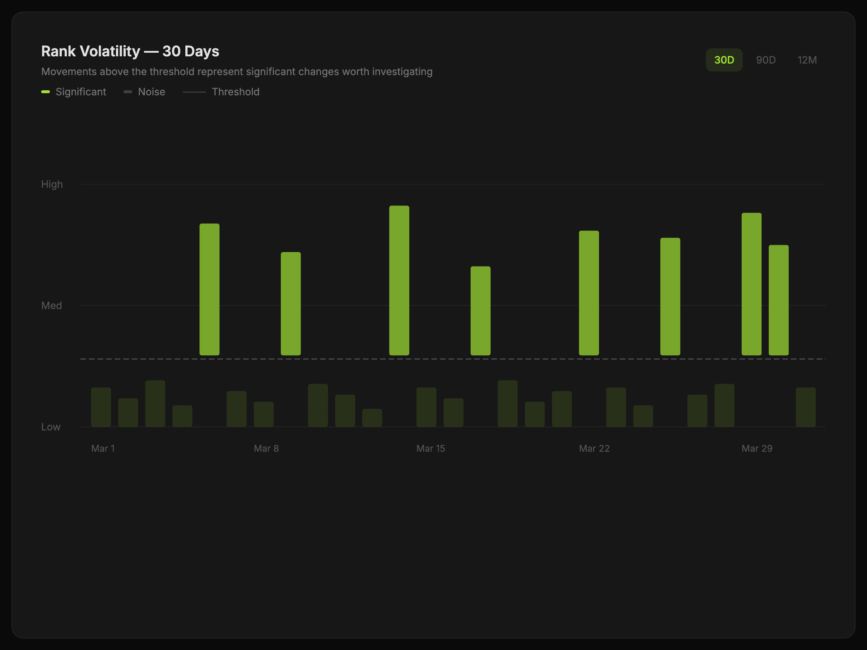Click the Med y-axis label

coord(51,305)
